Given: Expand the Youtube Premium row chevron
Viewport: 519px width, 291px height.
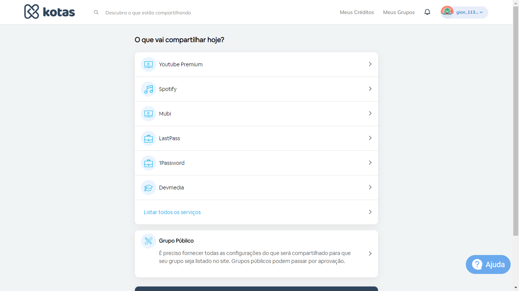Looking at the screenshot, I should click(x=370, y=64).
